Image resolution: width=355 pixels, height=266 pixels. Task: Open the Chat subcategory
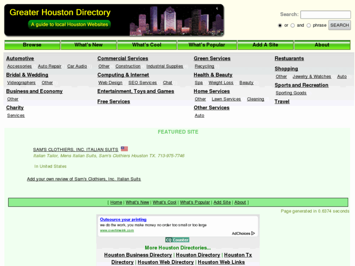(x=167, y=82)
